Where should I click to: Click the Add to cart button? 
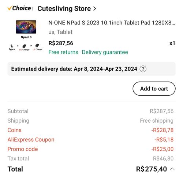[x=154, y=89]
